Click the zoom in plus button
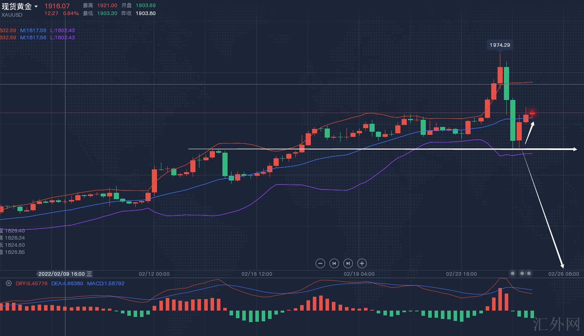 click(362, 263)
